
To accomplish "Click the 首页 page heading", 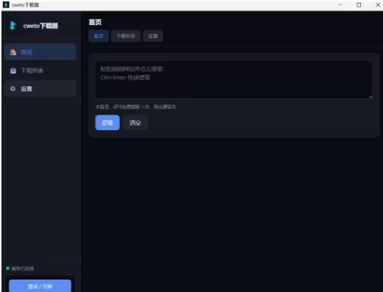I will point(95,22).
